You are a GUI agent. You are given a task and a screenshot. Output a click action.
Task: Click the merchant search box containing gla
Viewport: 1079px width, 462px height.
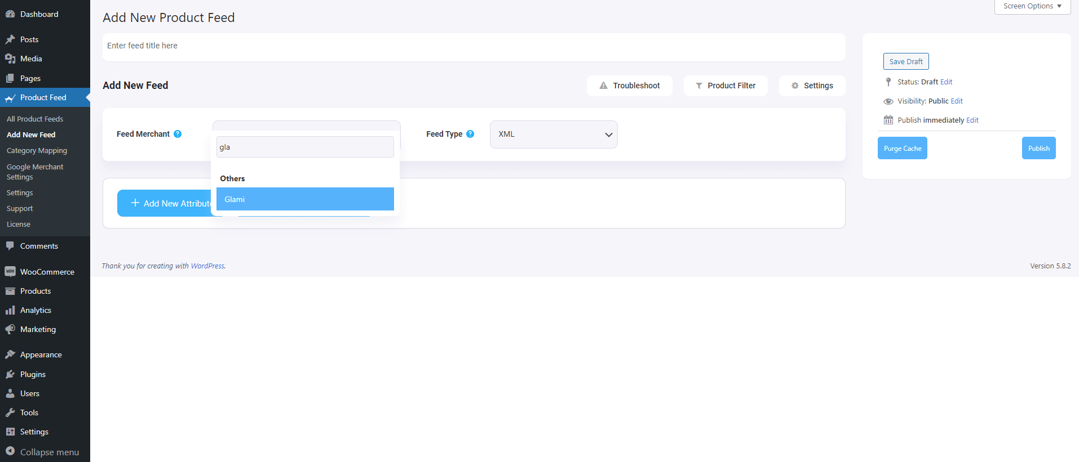point(305,147)
